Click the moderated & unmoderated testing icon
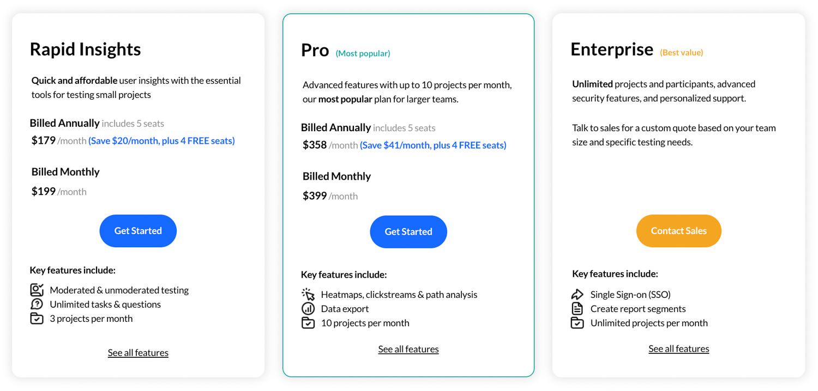Image resolution: width=818 pixels, height=391 pixels. point(37,290)
